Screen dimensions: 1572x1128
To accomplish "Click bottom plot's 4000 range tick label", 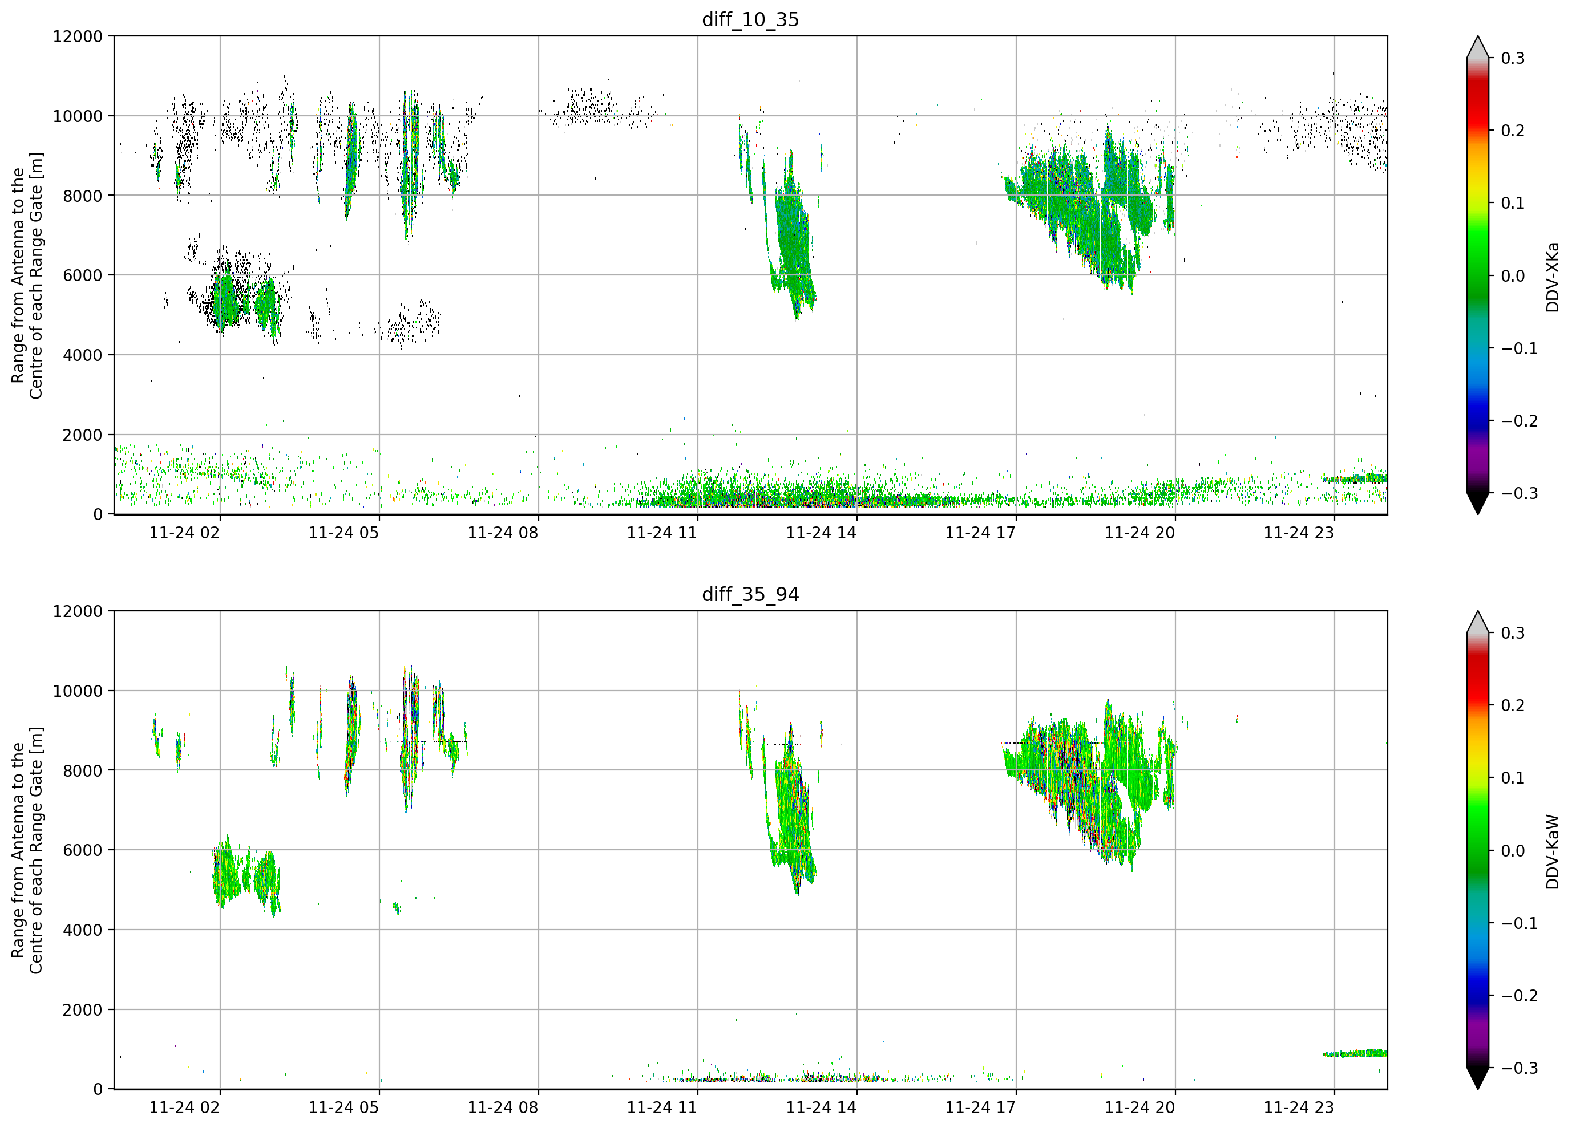I will click(83, 931).
